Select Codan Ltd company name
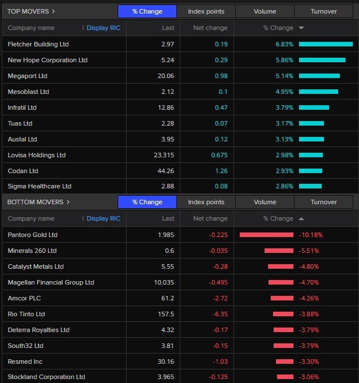This screenshot has height=383, width=359. pos(23,171)
